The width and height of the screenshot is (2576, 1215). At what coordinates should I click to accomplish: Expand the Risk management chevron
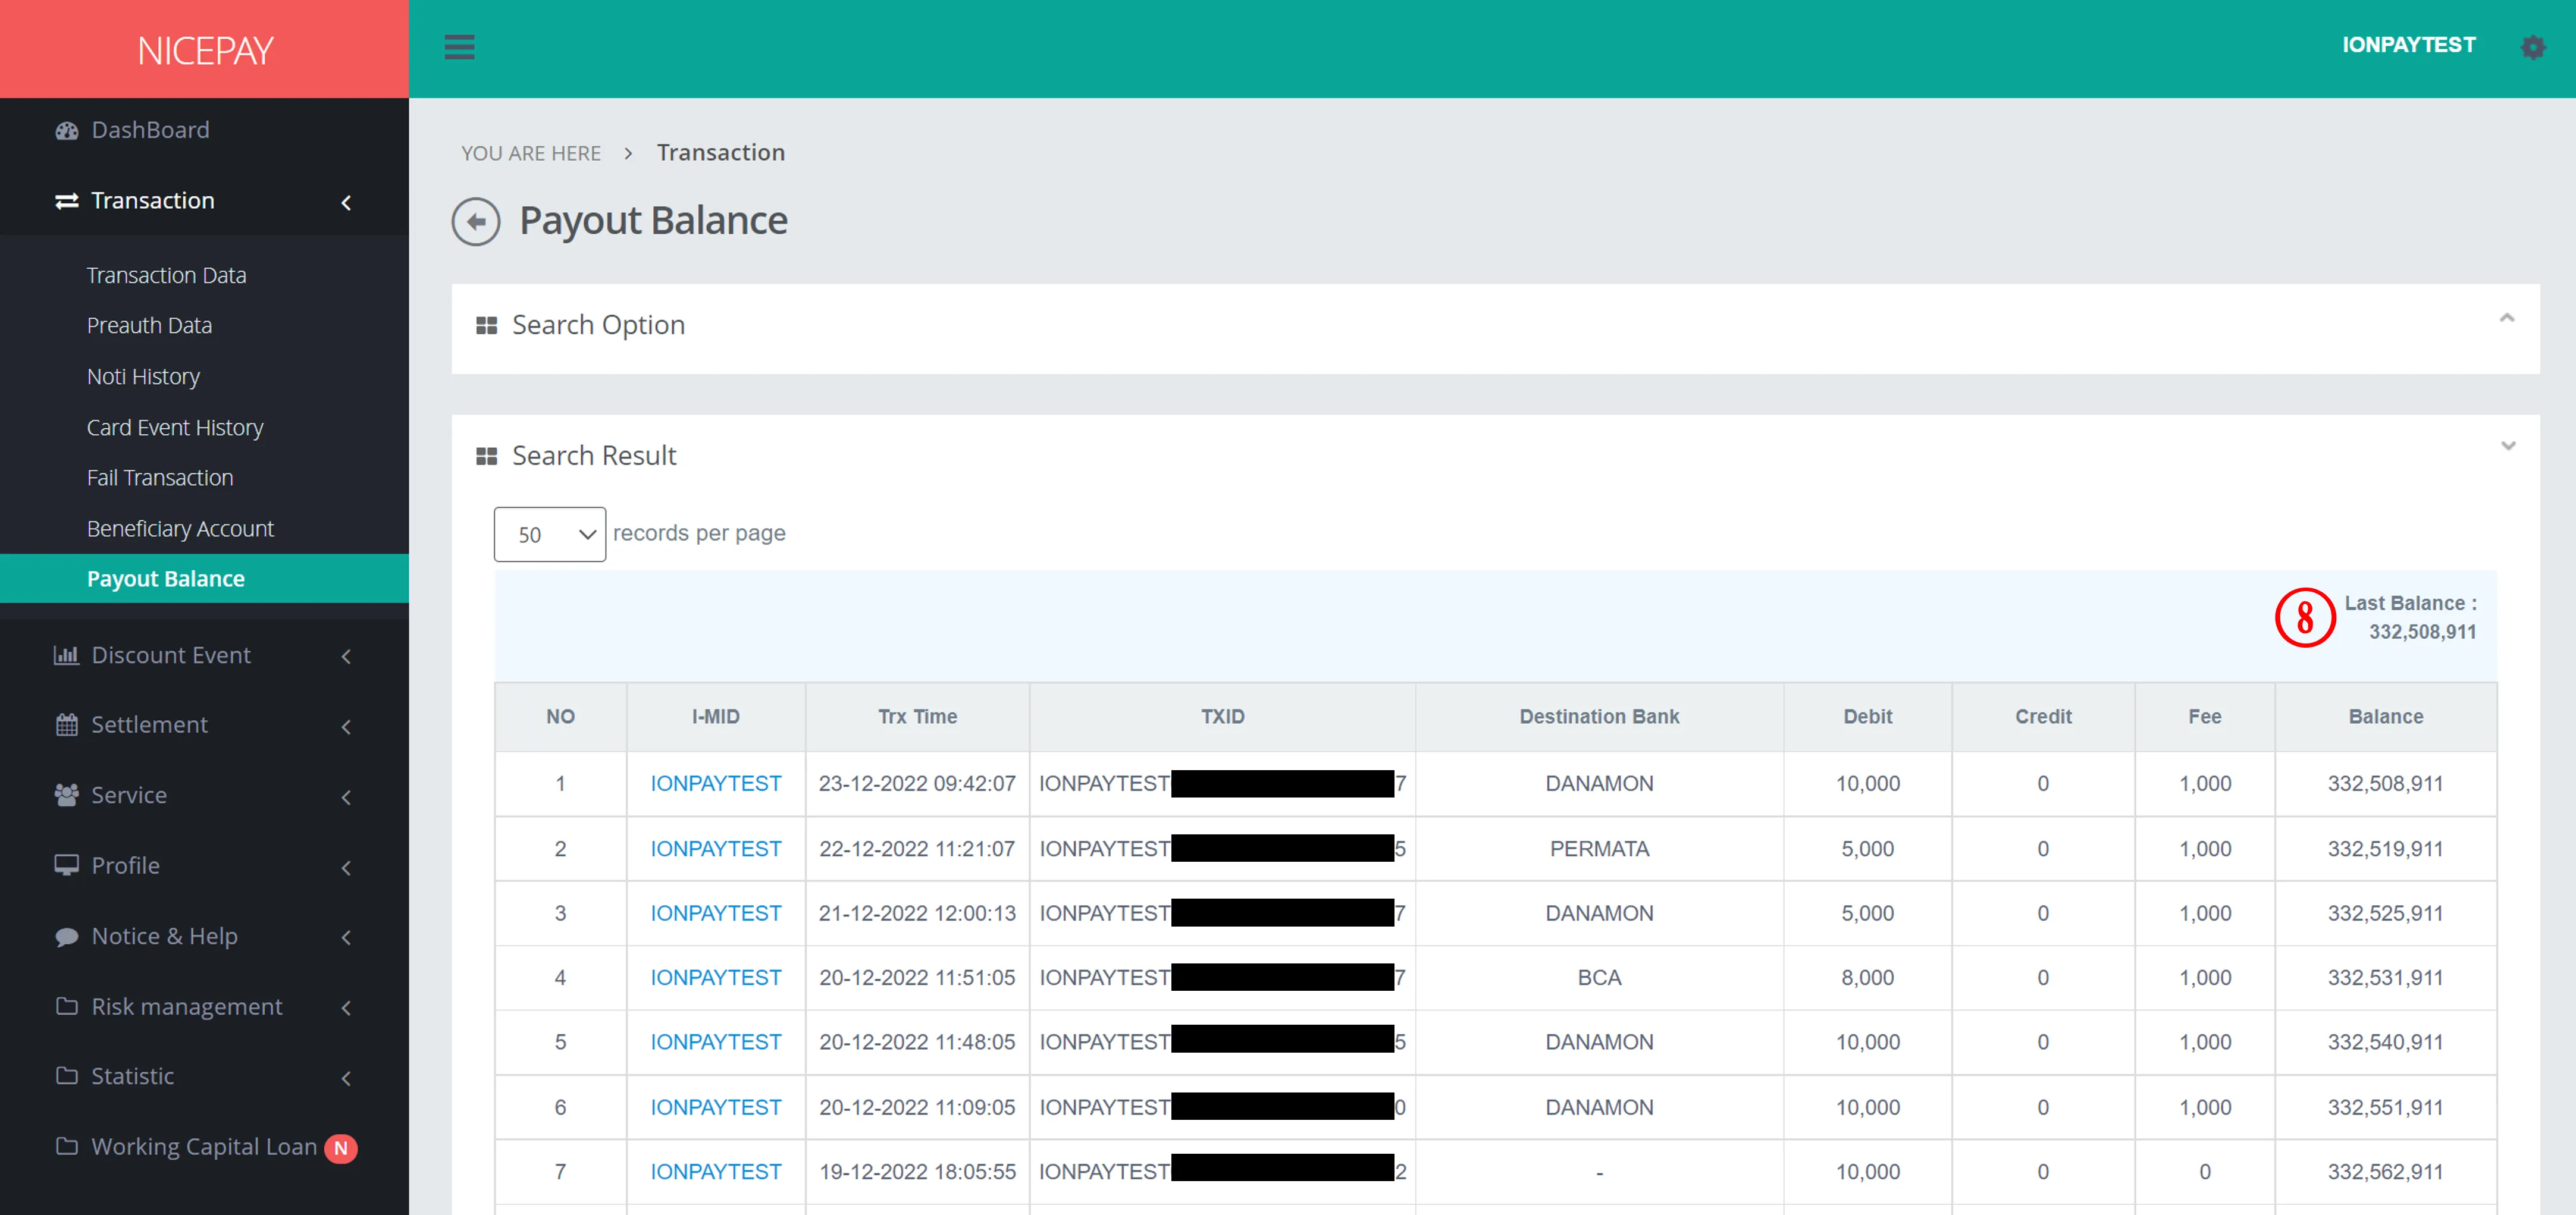(x=346, y=1008)
